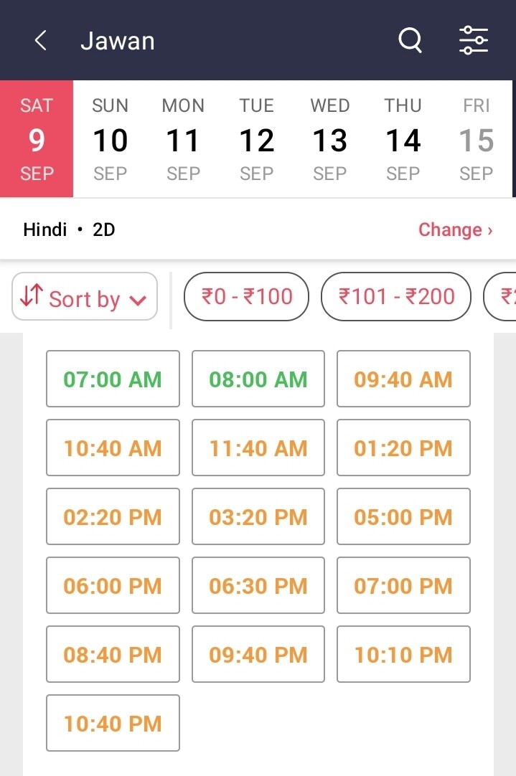Select the 06:30 PM show

point(258,585)
